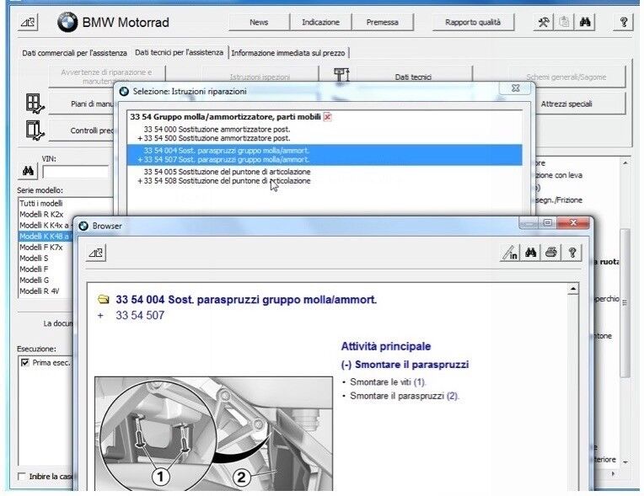Click the 'News' button
Viewport: 644px width, 496px height.
pos(259,23)
